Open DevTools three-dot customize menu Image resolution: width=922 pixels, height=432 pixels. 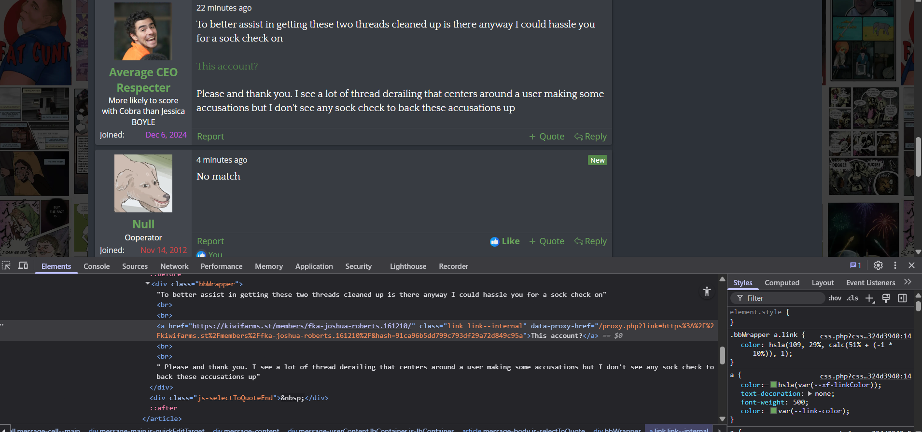pos(895,265)
